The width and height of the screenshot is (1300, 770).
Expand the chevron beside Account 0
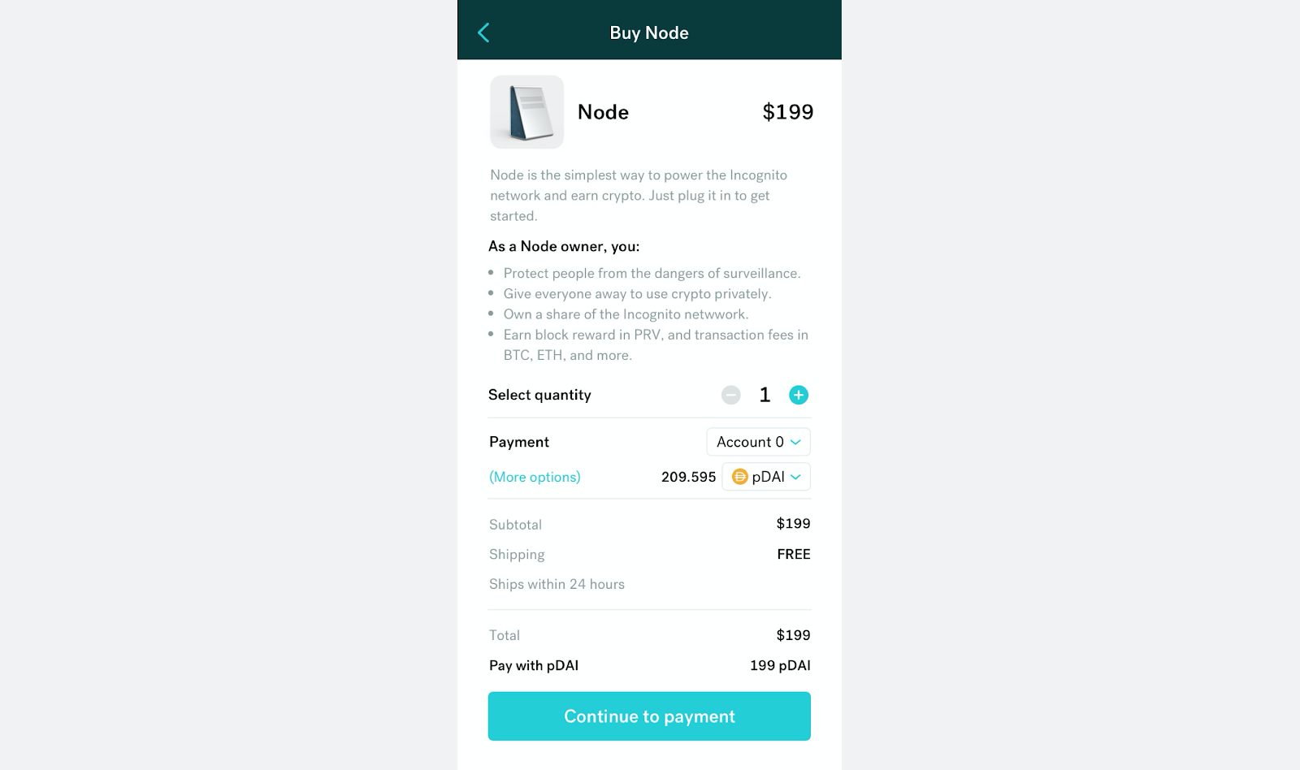tap(795, 442)
